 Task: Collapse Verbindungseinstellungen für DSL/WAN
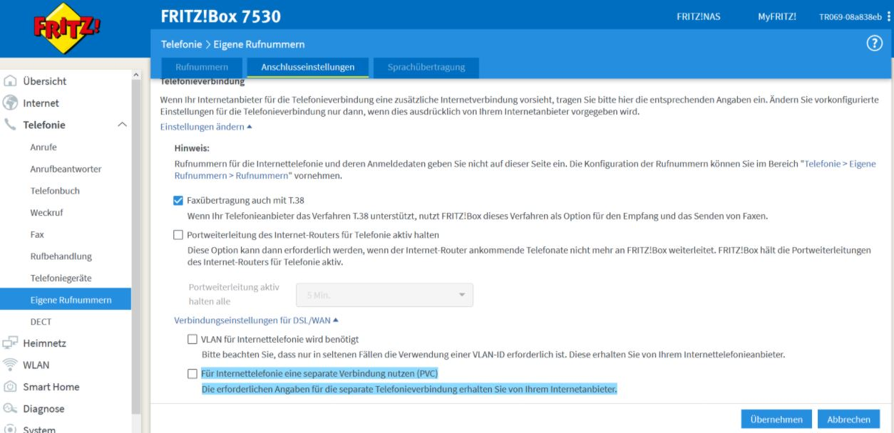[x=256, y=320]
